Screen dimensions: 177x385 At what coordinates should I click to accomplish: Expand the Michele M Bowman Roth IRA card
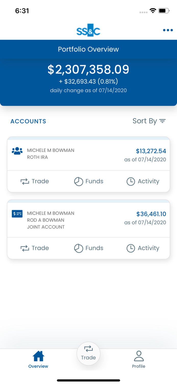coord(88,154)
